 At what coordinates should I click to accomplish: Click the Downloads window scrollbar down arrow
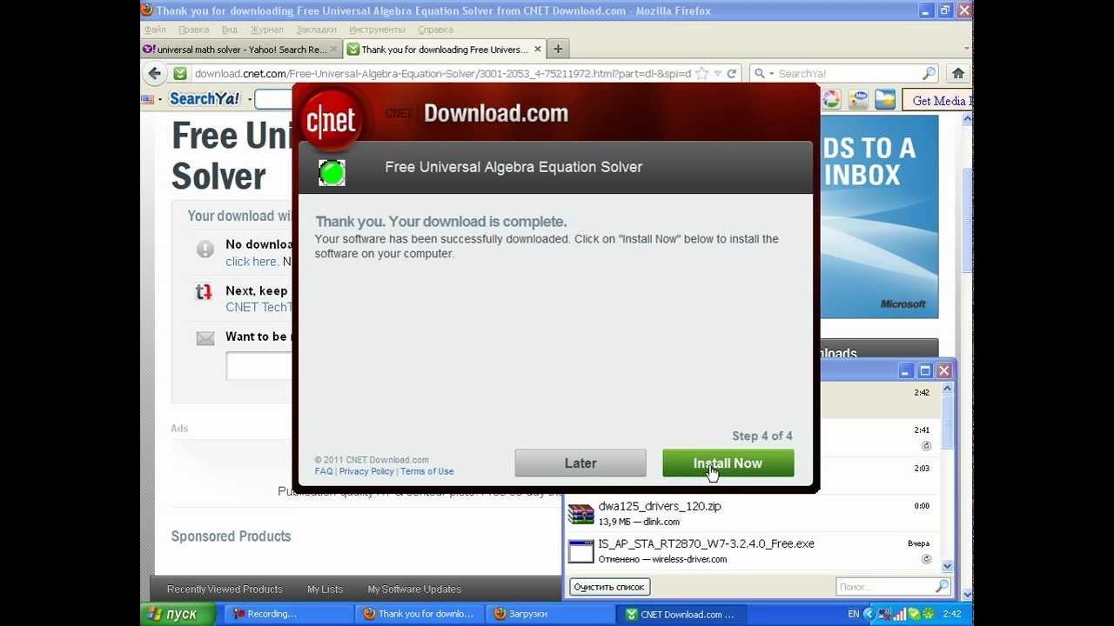coord(947,566)
